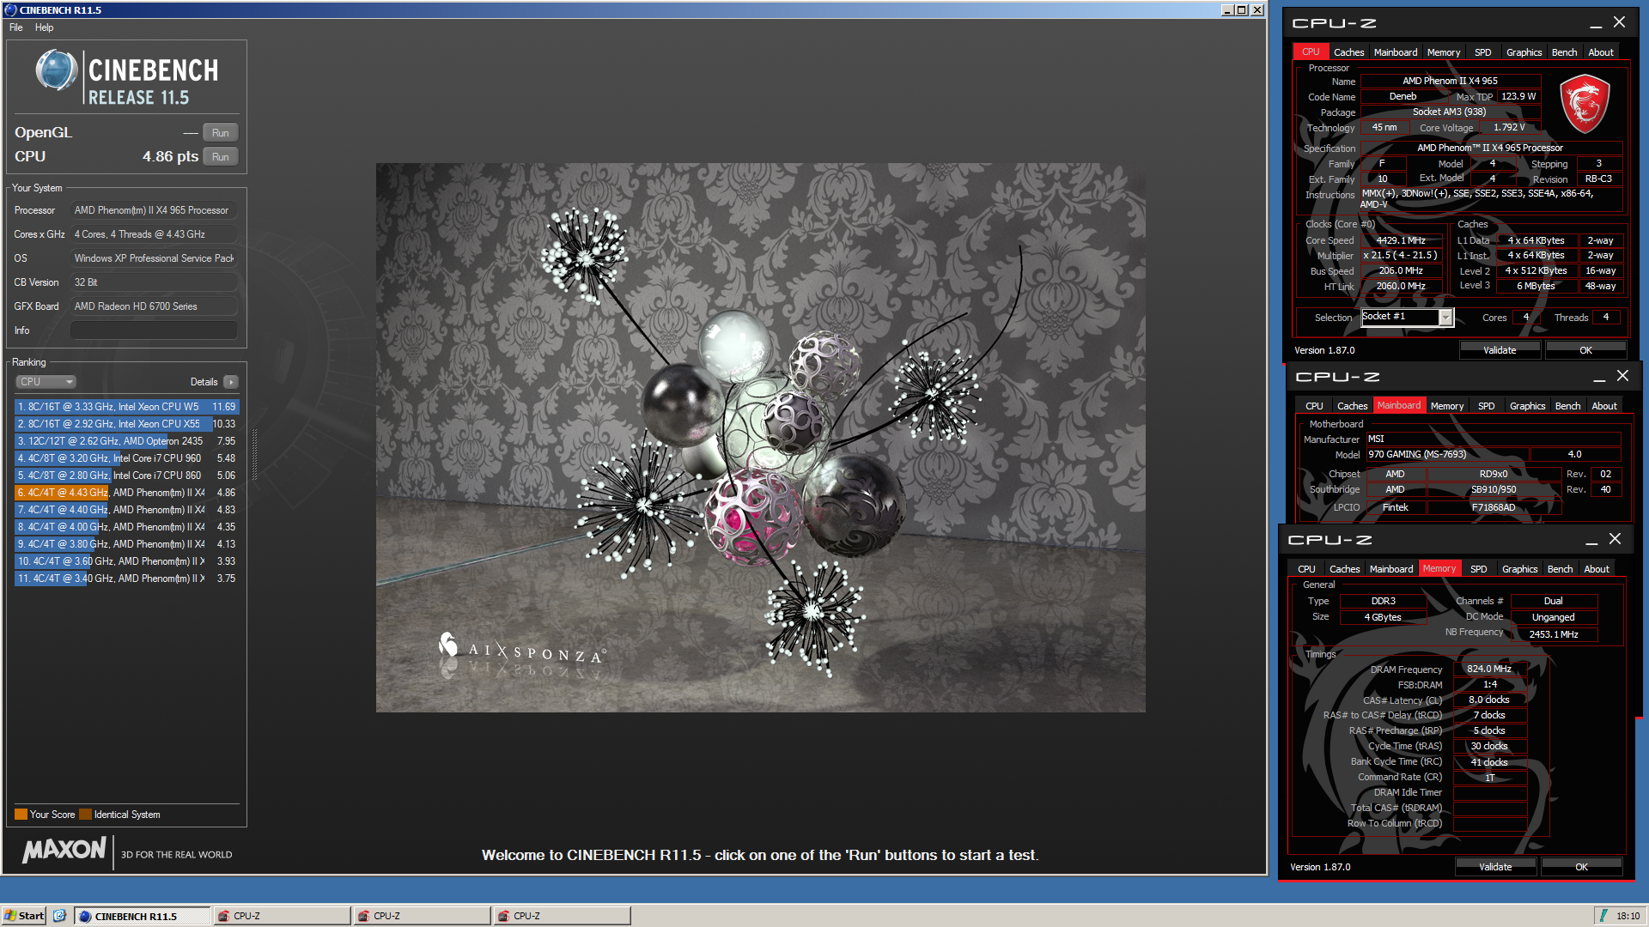
Task: Select ranking row 7 at 4.40 GHz
Action: [126, 510]
